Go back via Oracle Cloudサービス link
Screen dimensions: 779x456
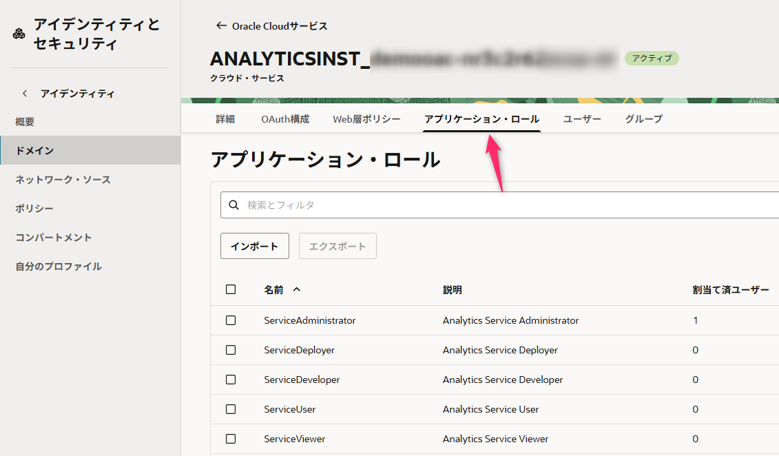click(x=280, y=25)
